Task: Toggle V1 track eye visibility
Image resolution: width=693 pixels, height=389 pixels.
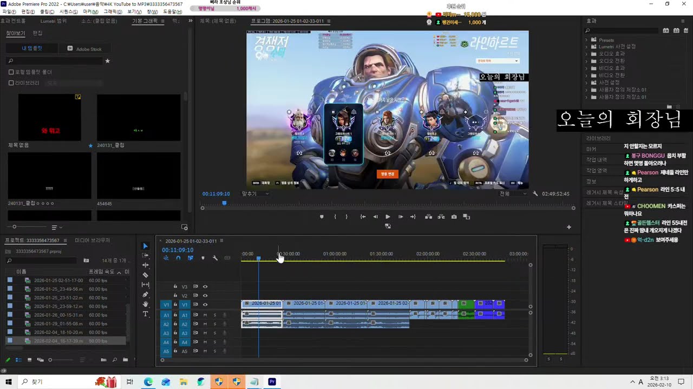Action: click(x=205, y=305)
